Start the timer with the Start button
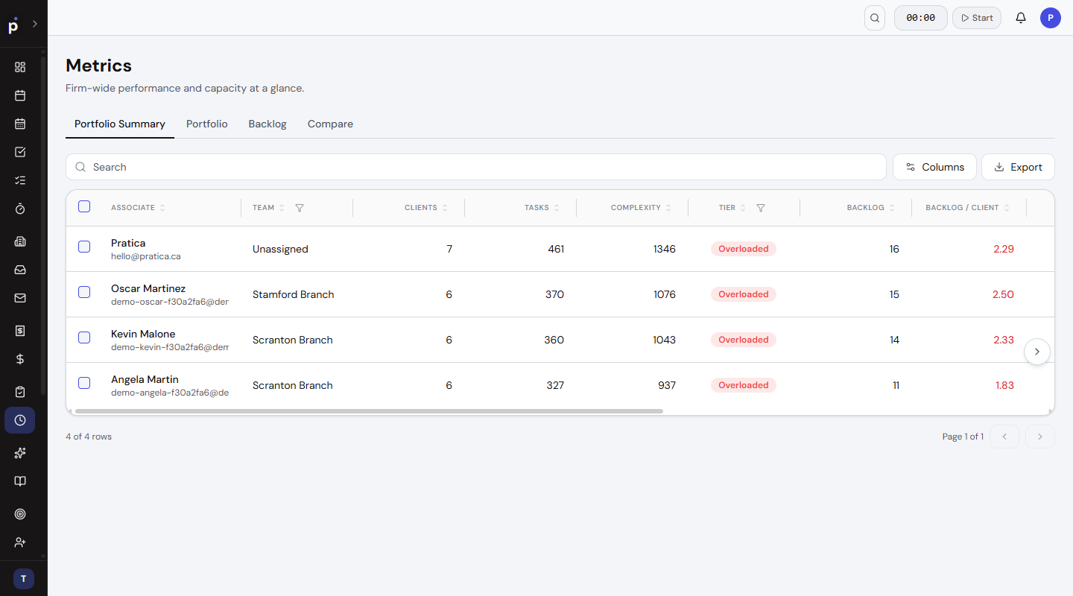Image resolution: width=1073 pixels, height=596 pixels. 977,18
